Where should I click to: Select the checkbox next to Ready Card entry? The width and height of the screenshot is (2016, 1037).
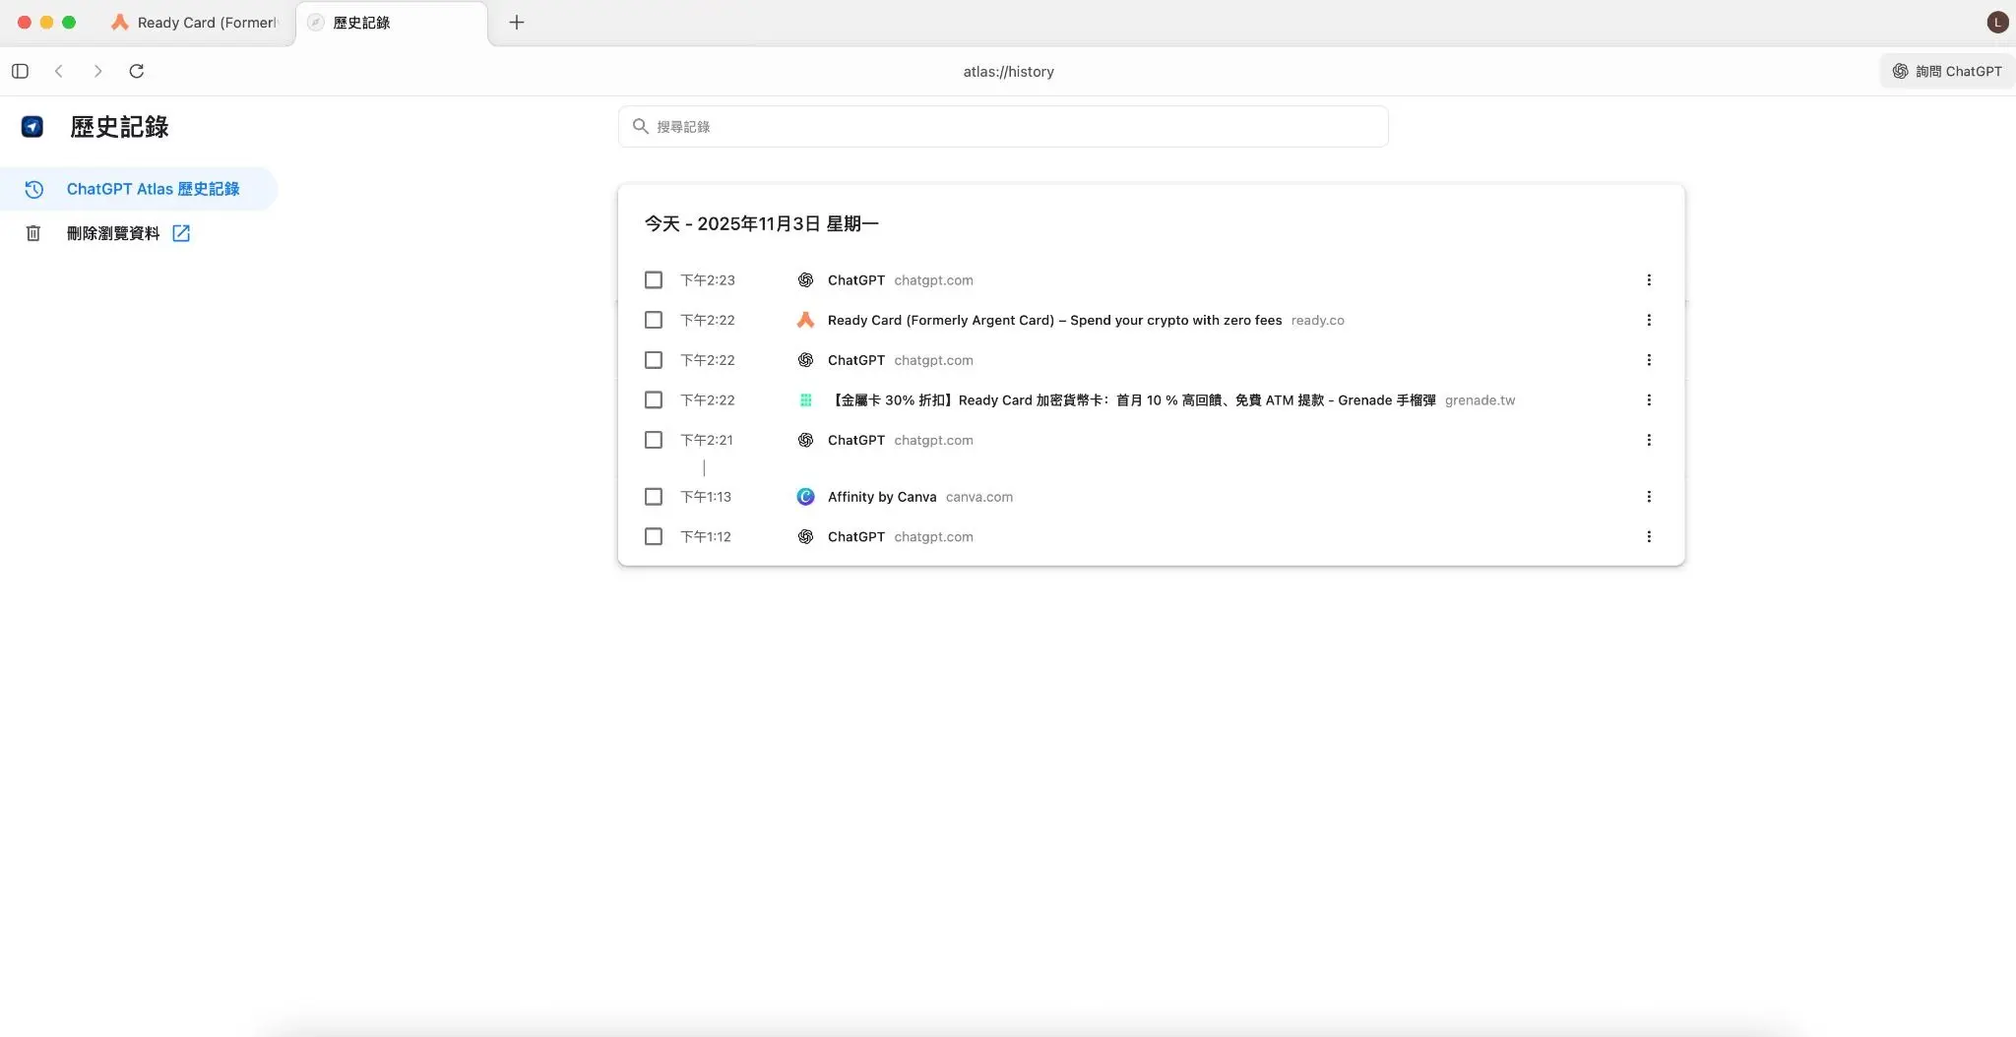(654, 320)
